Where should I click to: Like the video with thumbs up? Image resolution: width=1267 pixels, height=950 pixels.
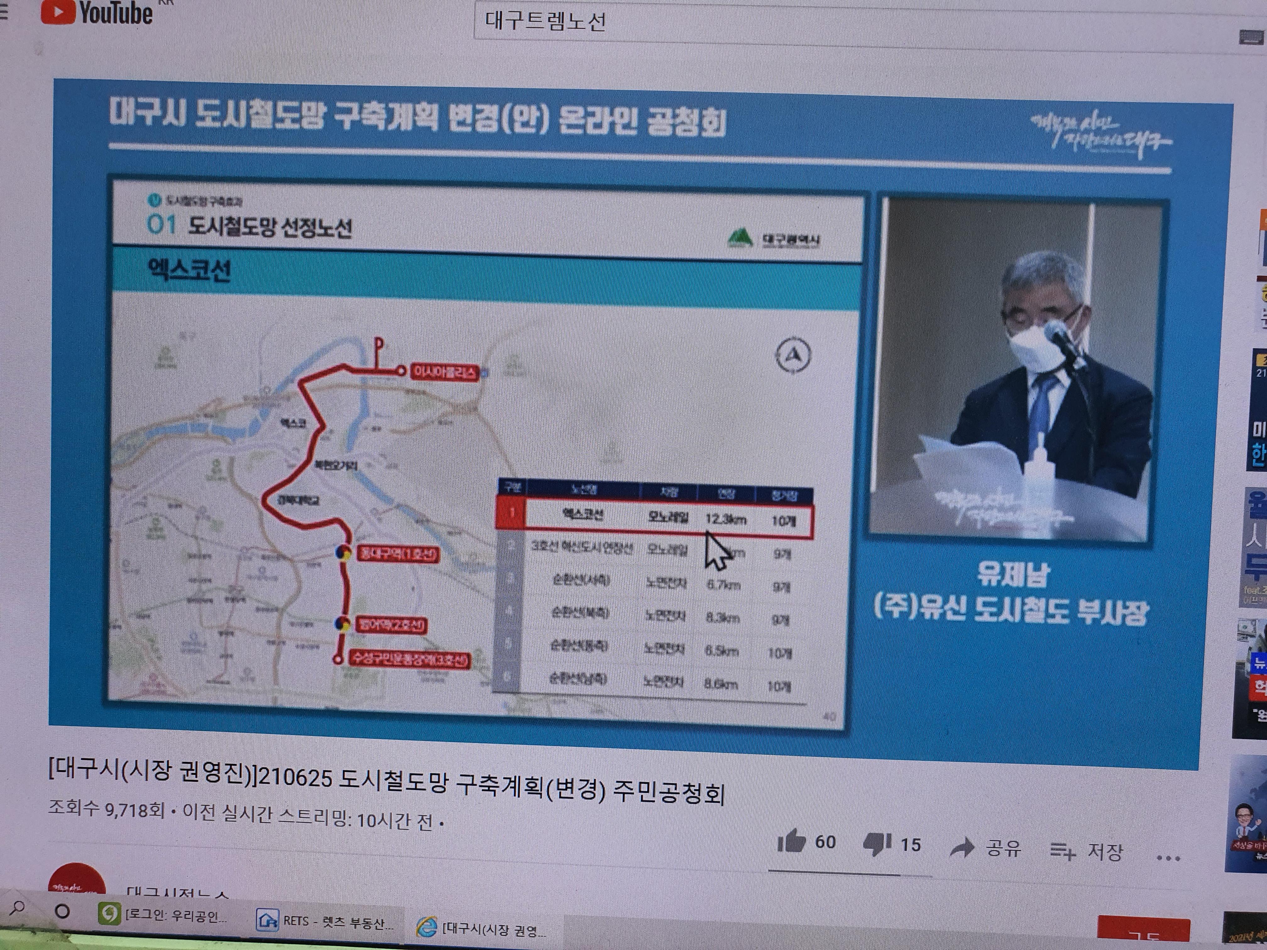point(792,841)
